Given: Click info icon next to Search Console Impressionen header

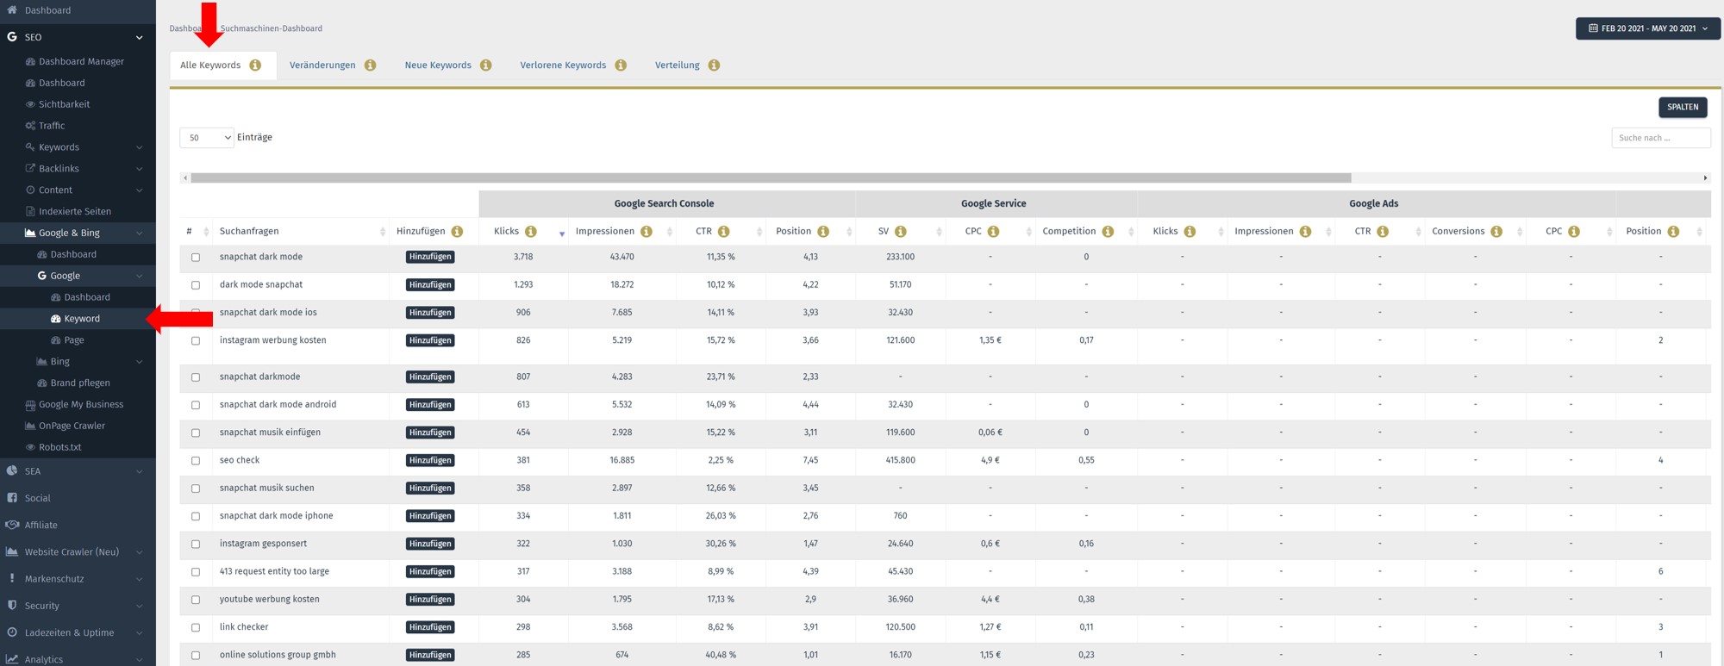Looking at the screenshot, I should (x=646, y=232).
